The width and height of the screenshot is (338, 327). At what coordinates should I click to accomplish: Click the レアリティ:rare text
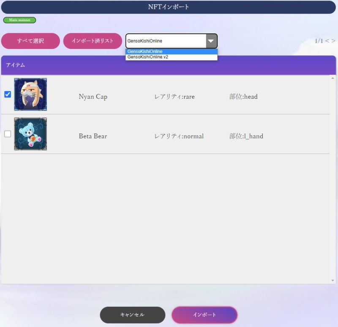(174, 97)
